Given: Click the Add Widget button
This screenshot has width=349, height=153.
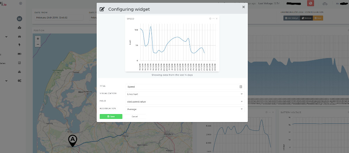Looking at the screenshot, I should tap(291, 18).
